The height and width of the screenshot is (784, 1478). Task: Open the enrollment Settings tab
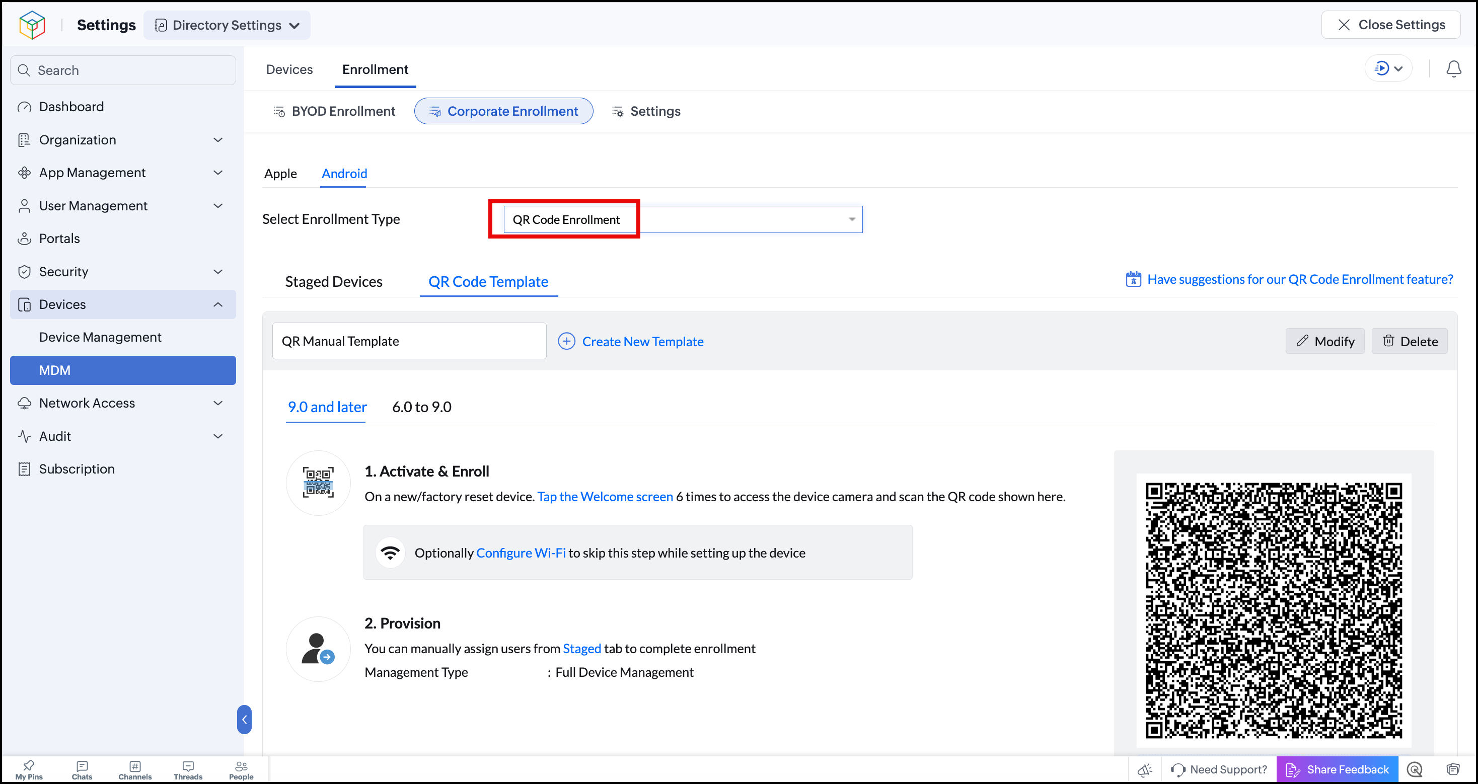646,111
